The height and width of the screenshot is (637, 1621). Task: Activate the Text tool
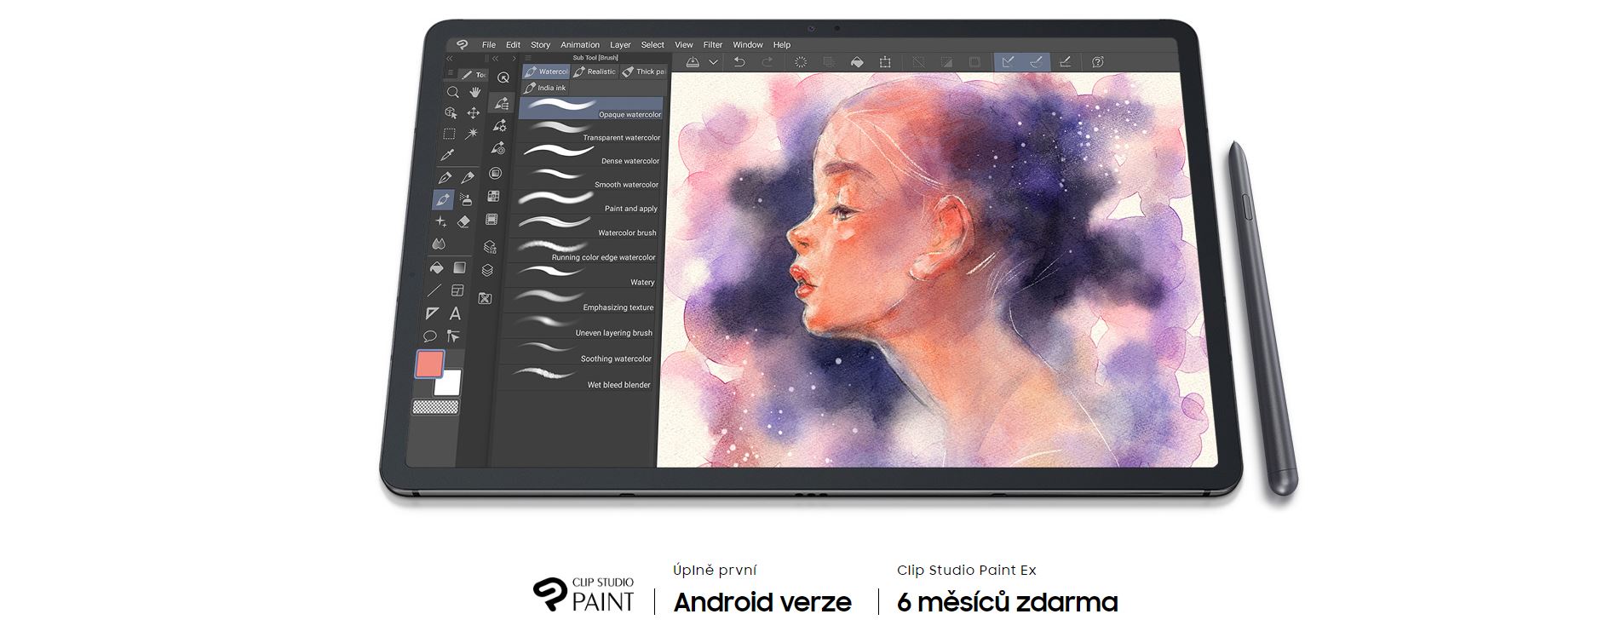tap(455, 313)
